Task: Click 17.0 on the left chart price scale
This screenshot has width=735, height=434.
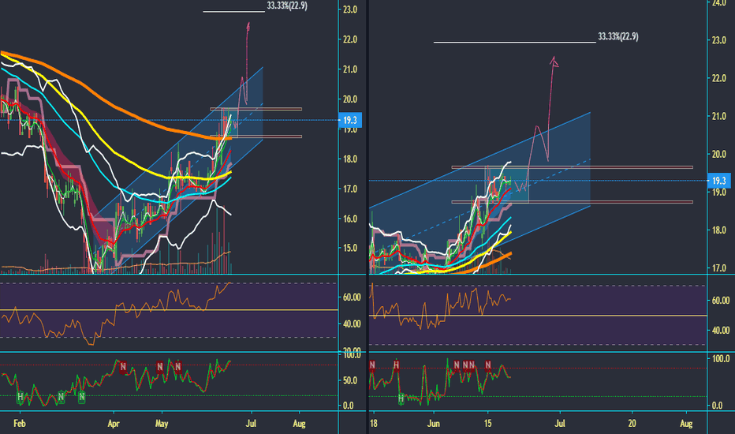Action: [x=349, y=189]
